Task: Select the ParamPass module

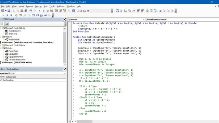Action: (13, 51)
